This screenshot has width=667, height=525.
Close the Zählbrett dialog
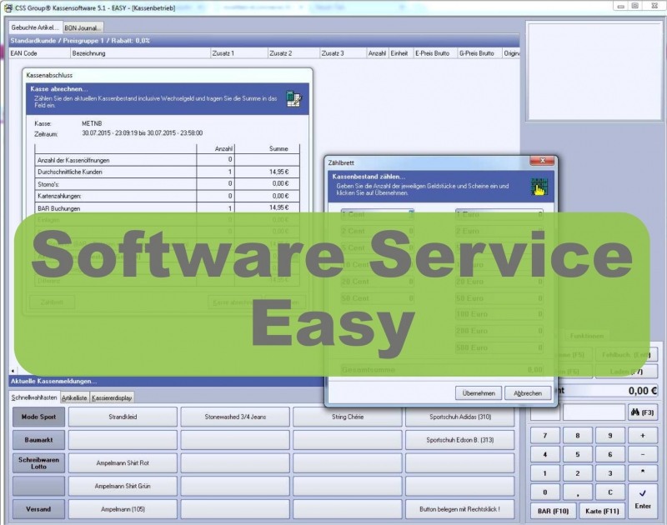click(542, 161)
